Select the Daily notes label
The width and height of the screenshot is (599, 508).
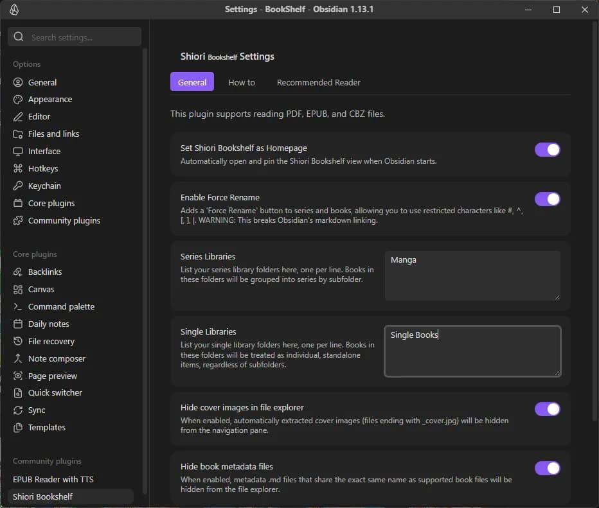(48, 324)
